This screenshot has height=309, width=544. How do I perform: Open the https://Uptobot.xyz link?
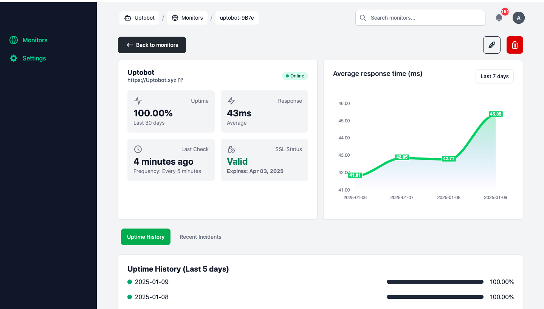click(x=152, y=80)
